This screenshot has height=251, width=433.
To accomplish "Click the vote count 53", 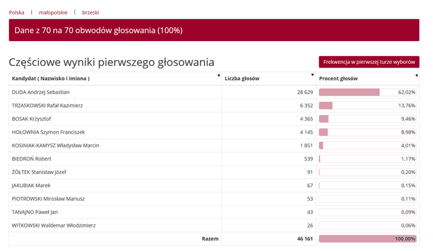I will tap(310, 199).
